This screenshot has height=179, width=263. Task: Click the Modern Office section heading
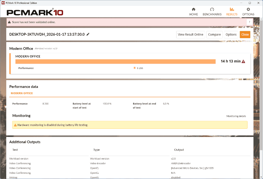(x=21, y=49)
